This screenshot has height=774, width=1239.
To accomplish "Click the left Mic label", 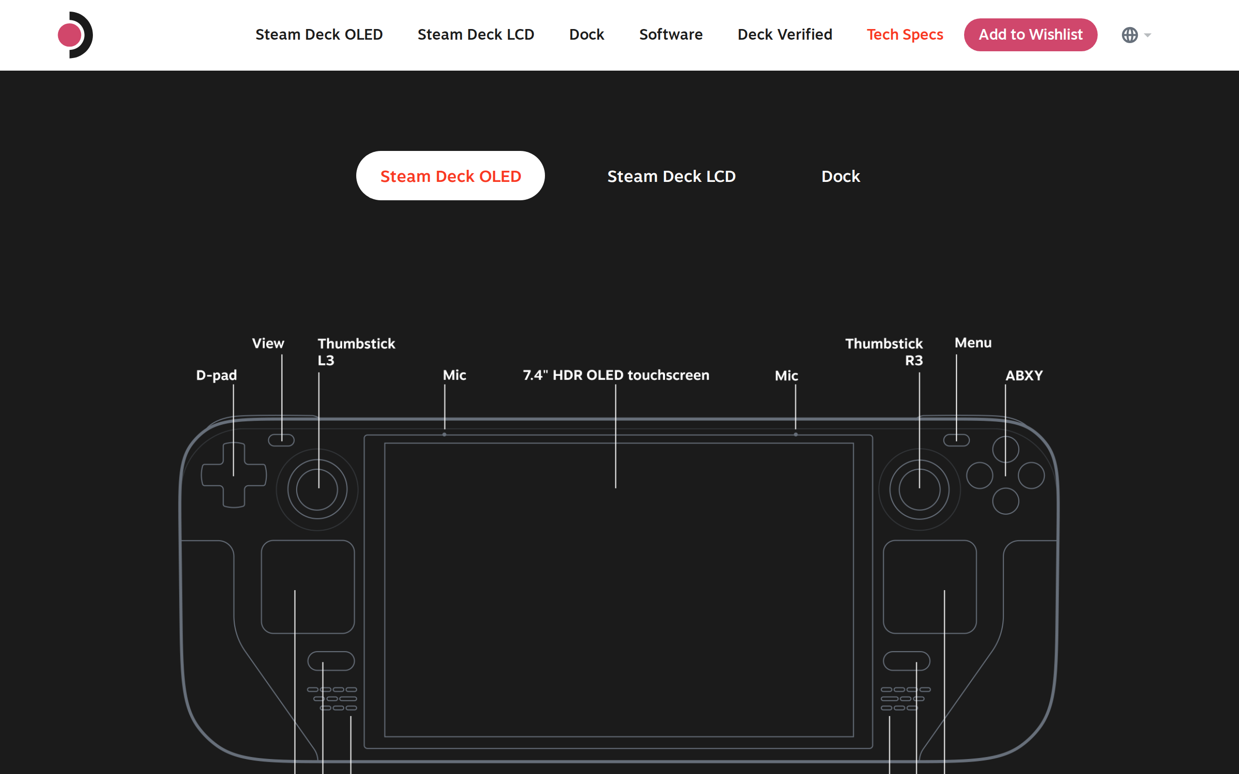I will coord(454,375).
